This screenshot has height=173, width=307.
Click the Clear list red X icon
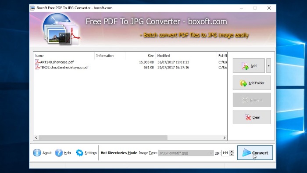(248, 117)
